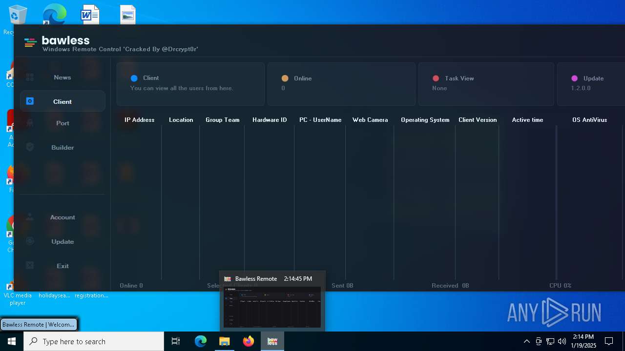Click the Windows Start button
This screenshot has width=625, height=351.
[x=12, y=341]
